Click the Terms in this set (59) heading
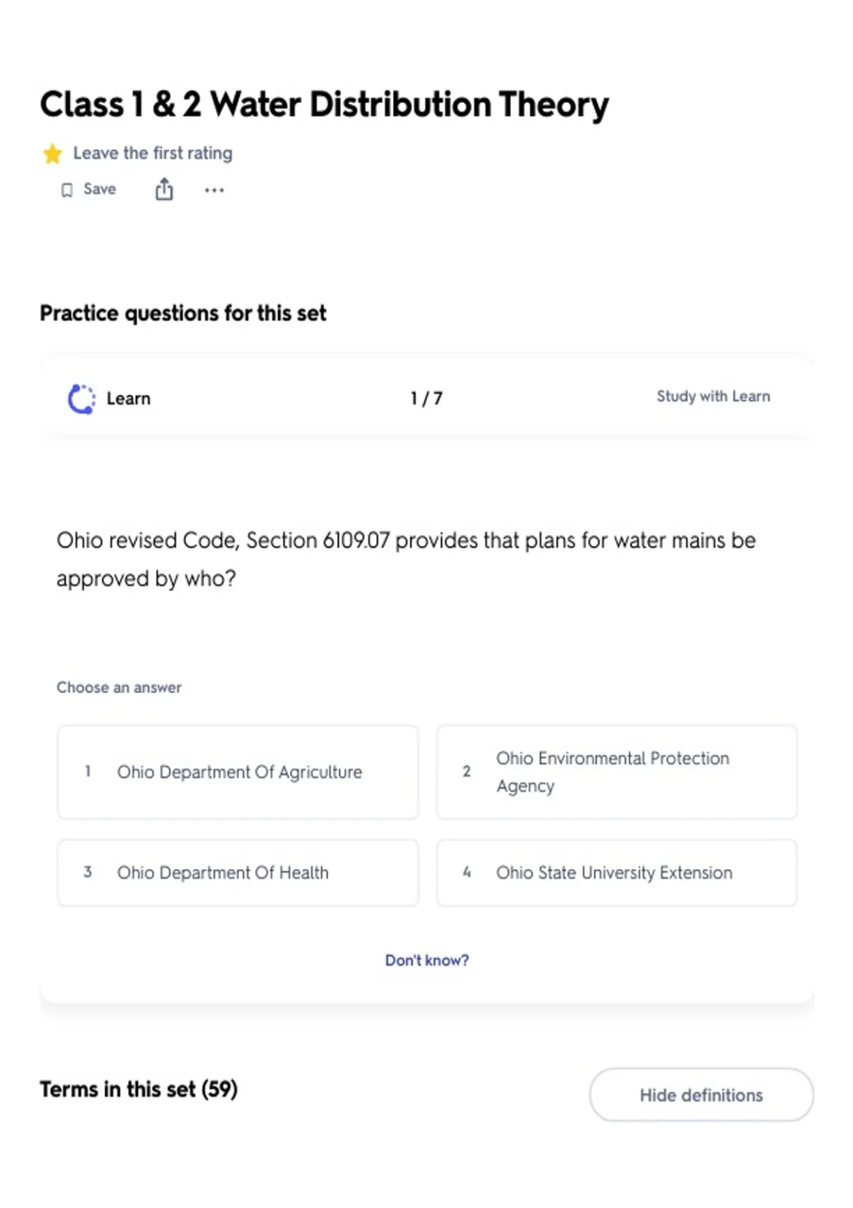This screenshot has width=853, height=1208. [139, 1089]
